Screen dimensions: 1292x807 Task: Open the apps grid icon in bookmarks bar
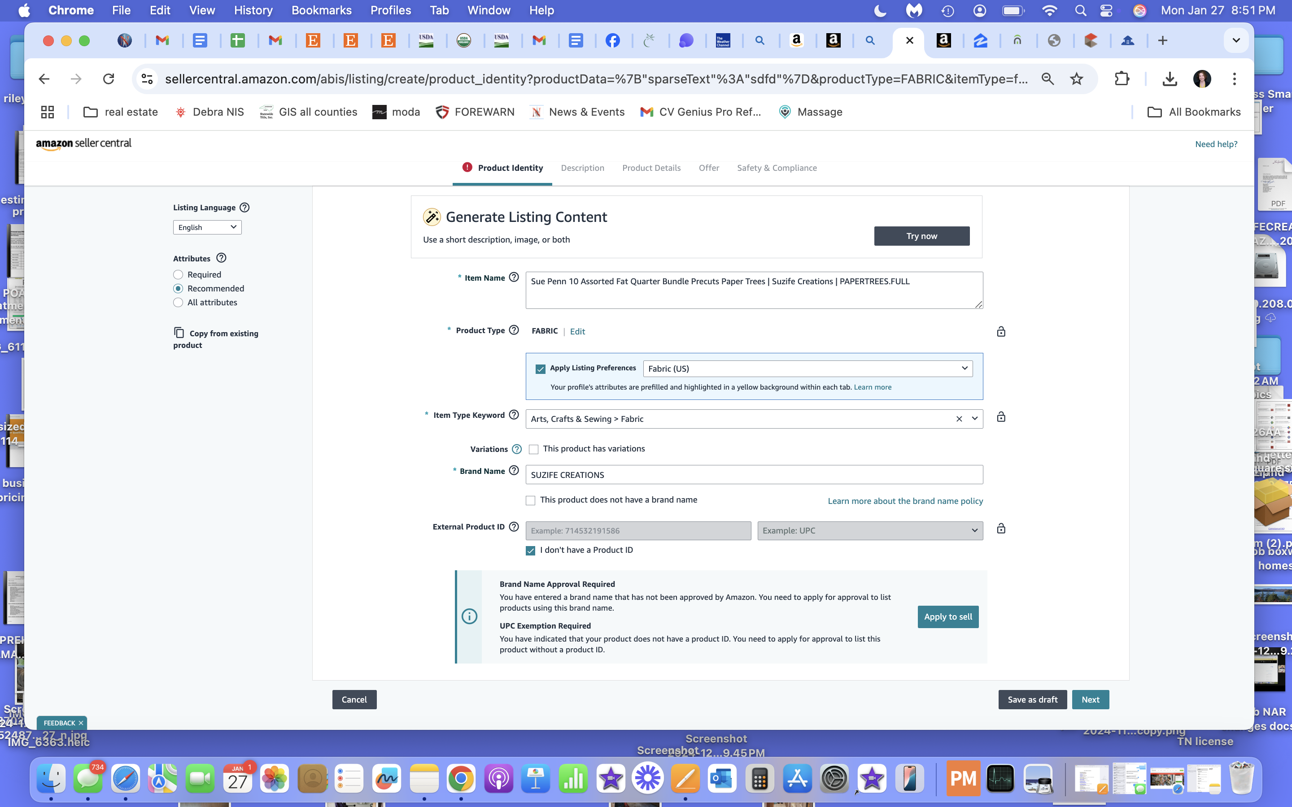pyautogui.click(x=48, y=112)
